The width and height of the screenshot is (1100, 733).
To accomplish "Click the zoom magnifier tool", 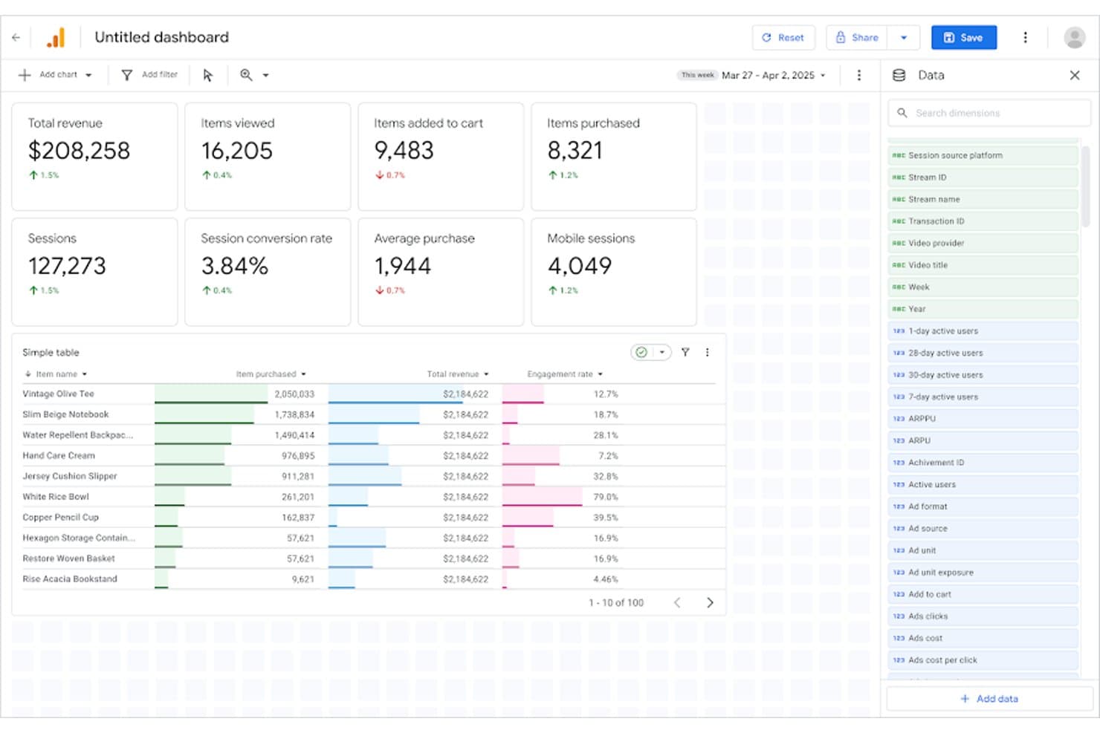I will (x=246, y=75).
